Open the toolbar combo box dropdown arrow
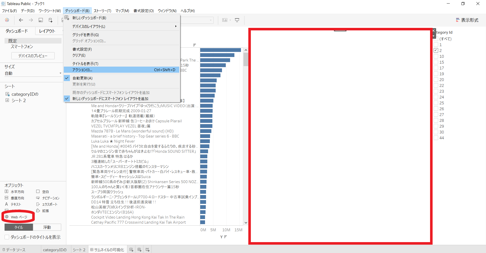 [211, 20]
